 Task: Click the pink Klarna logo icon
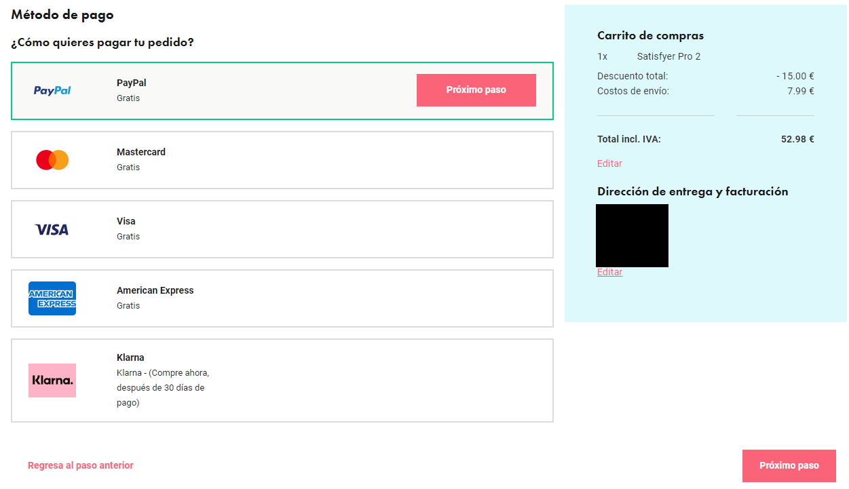(x=52, y=380)
